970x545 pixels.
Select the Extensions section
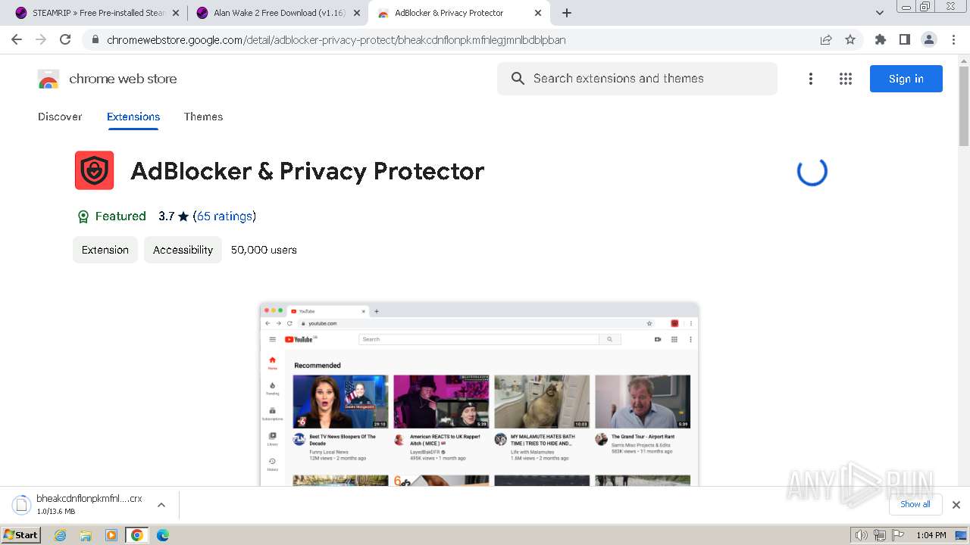133,117
